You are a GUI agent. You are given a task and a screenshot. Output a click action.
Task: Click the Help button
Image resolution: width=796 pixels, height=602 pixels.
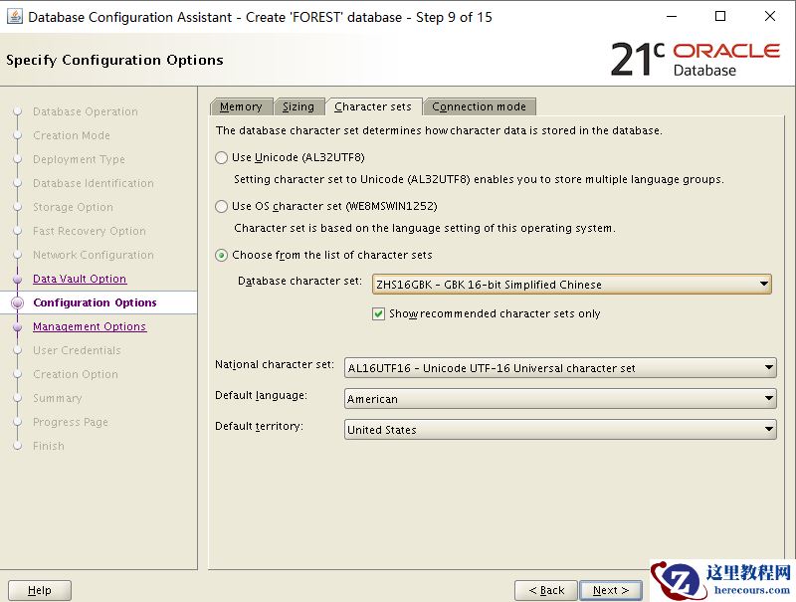[x=40, y=590]
